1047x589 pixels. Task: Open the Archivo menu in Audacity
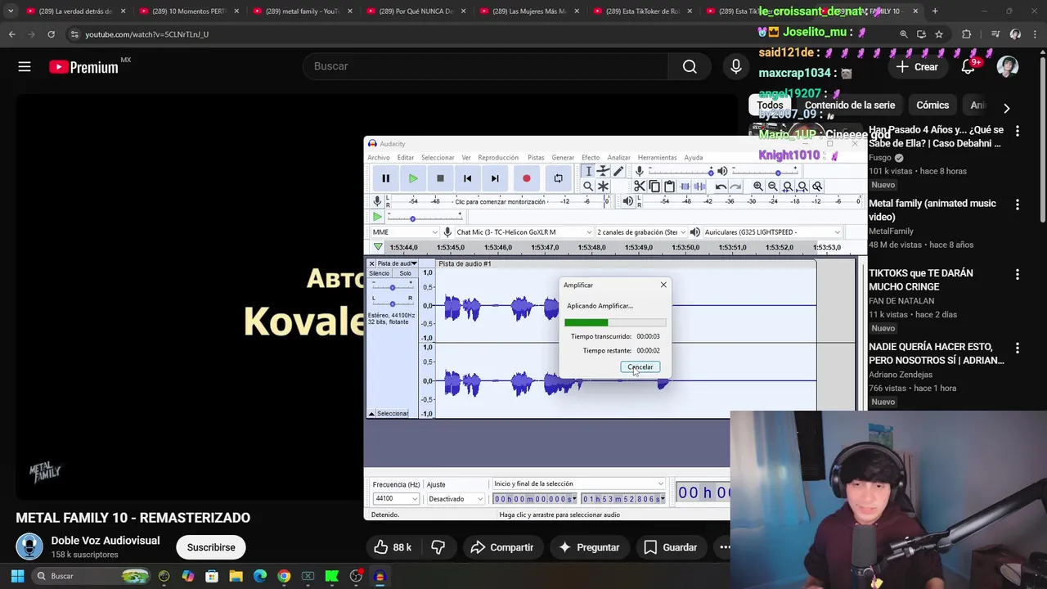click(x=379, y=158)
